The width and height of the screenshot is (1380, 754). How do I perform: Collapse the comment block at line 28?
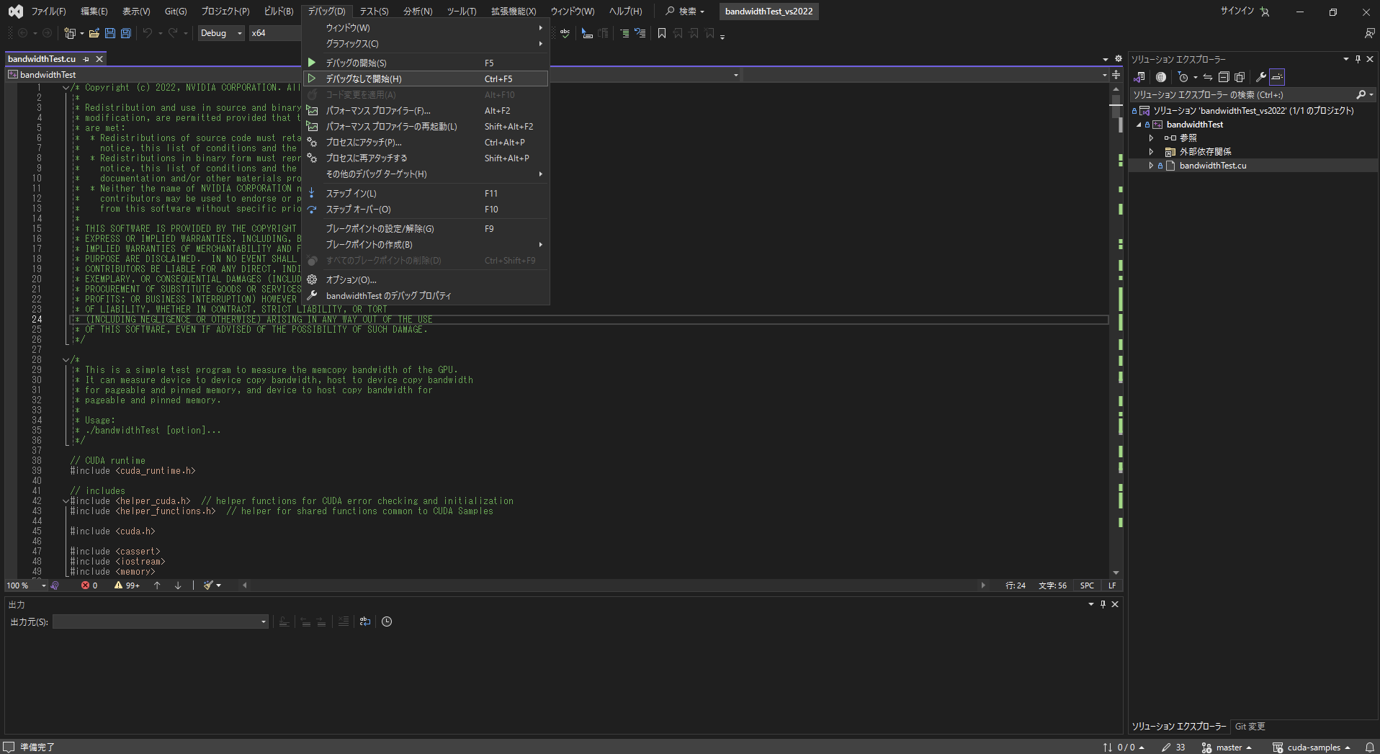[x=66, y=360]
